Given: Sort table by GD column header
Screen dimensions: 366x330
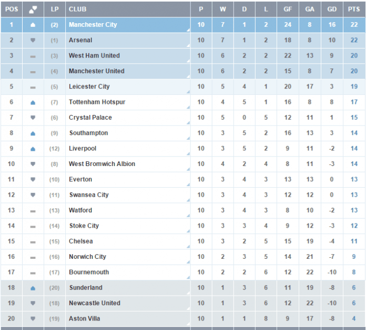Looking at the screenshot, I should [x=332, y=9].
